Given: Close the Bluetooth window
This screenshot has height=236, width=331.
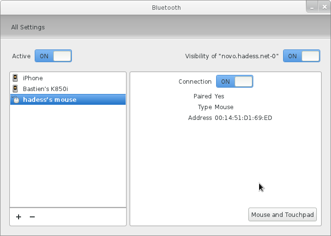Looking at the screenshot, I should [x=325, y=7].
